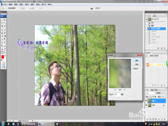The image size is (168, 126).
Task: Select the Type (T) tool
Action: point(5,42)
